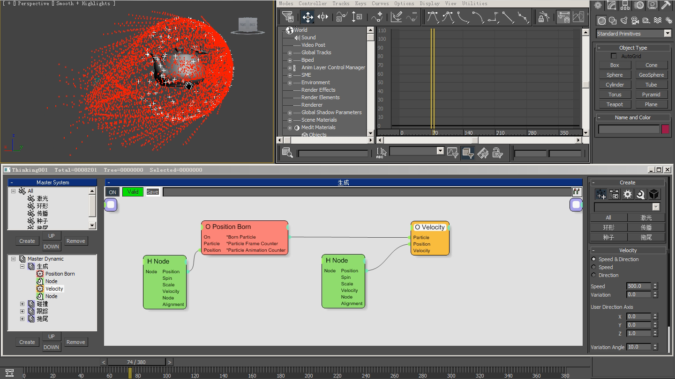This screenshot has width=675, height=379.
Task: Click the Filter Selected Objects cube icon
Action: click(x=467, y=153)
